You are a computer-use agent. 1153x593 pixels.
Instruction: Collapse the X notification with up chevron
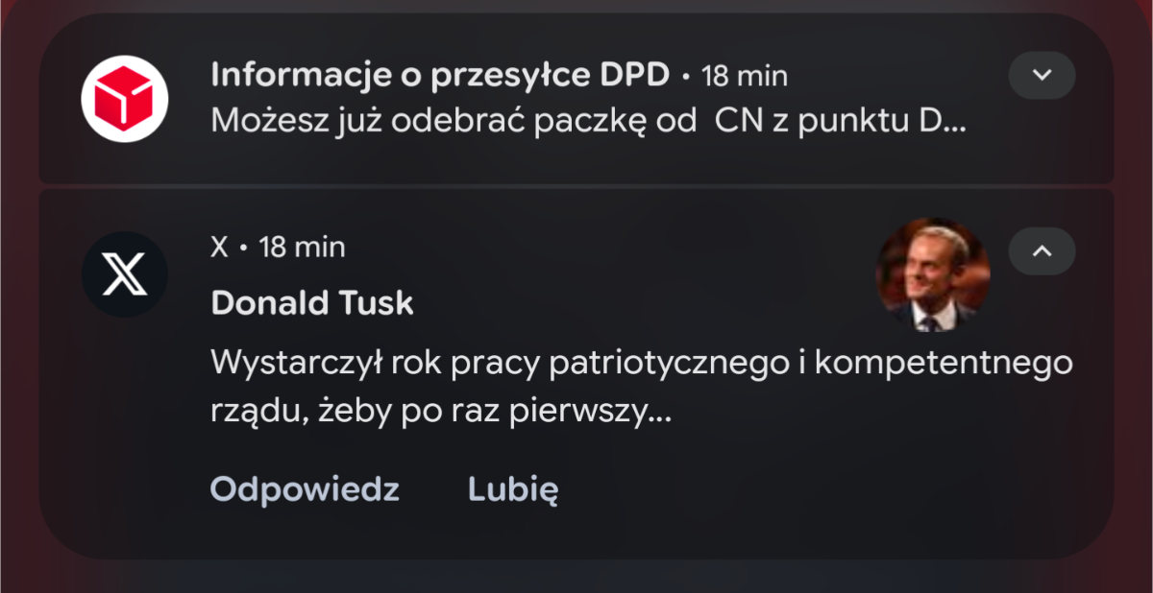pos(1042,251)
